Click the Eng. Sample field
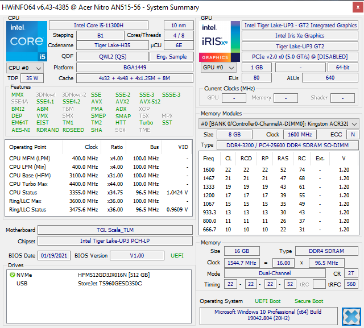The height and width of the screenshot is (328, 364). 172,56
